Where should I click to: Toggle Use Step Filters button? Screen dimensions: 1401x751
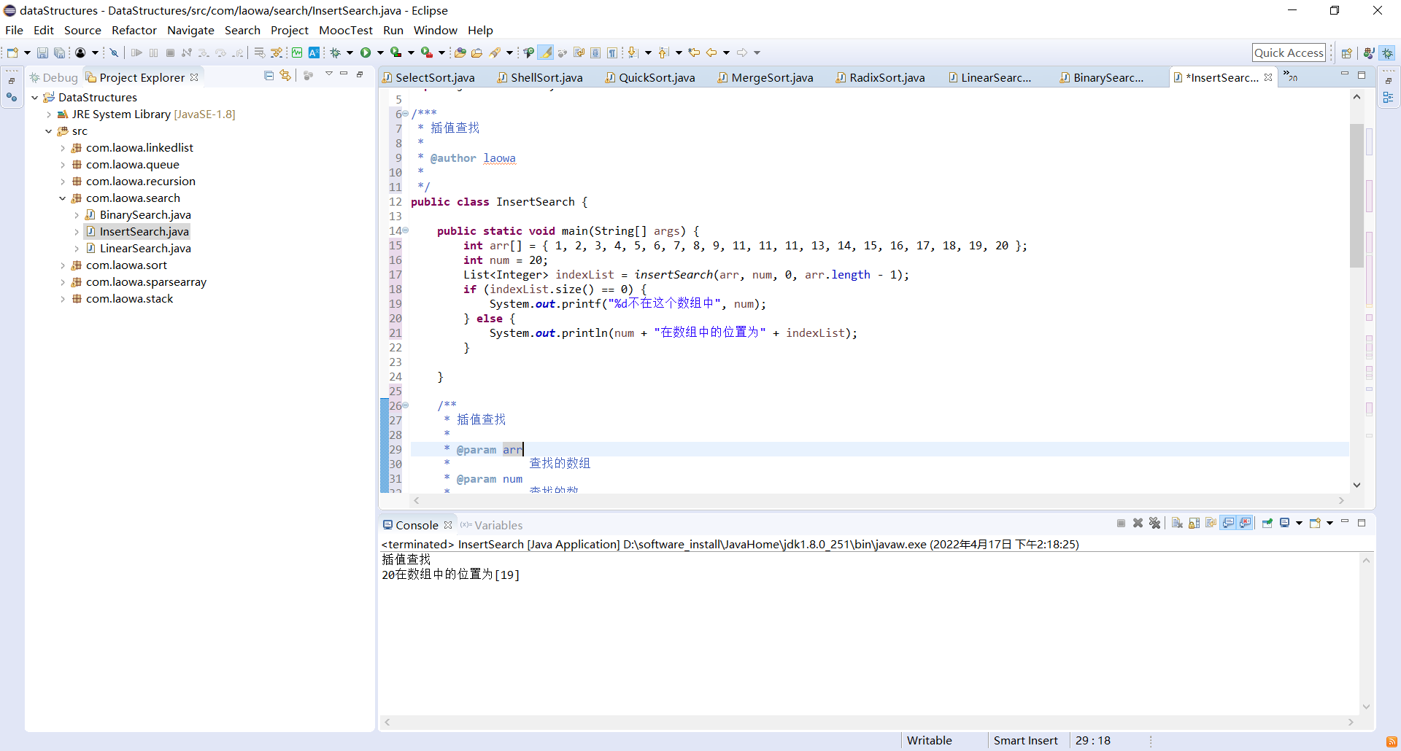(x=277, y=52)
